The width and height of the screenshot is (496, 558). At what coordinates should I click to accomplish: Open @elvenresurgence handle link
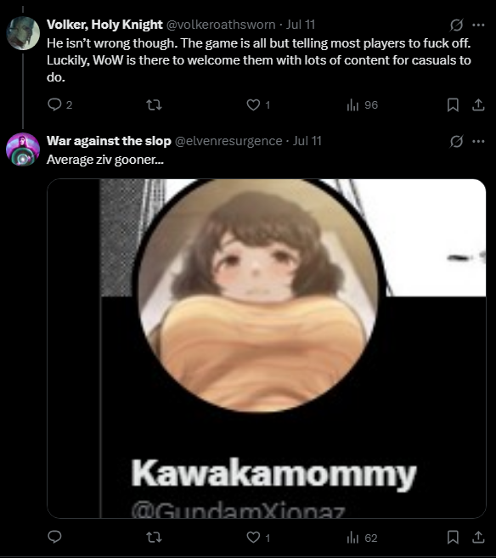coord(228,141)
